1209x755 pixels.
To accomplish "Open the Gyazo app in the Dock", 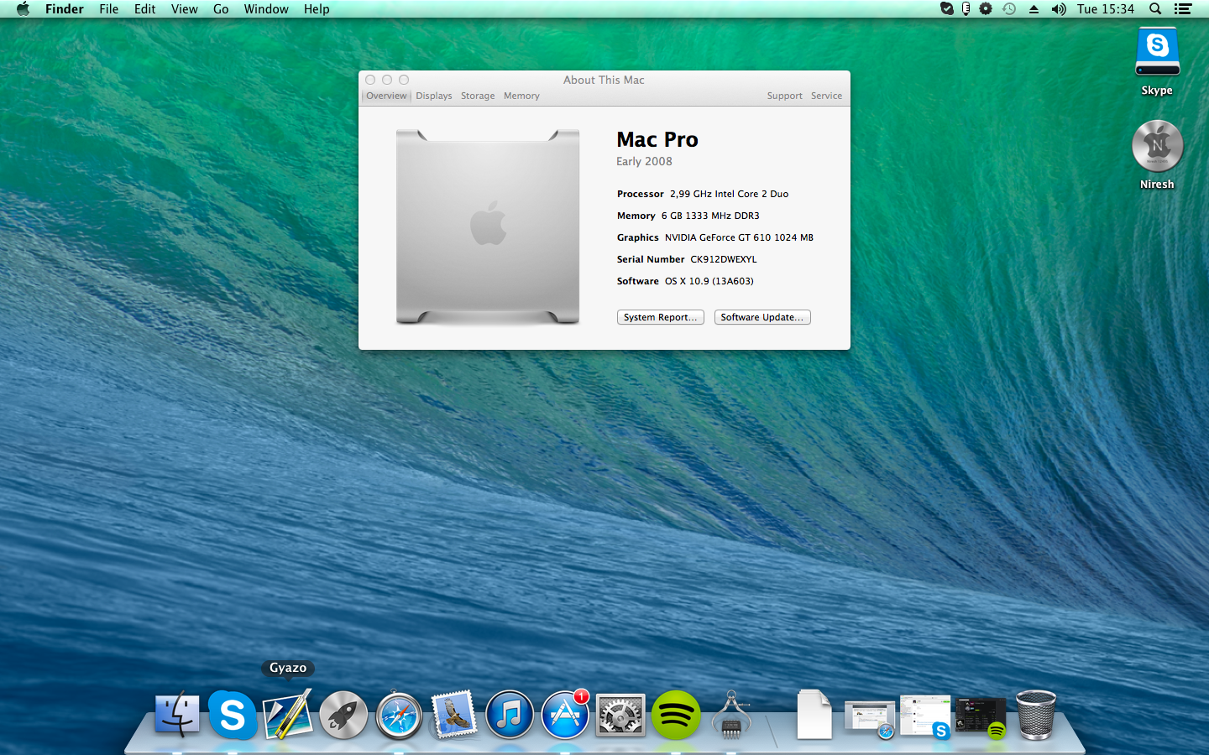I will (288, 715).
